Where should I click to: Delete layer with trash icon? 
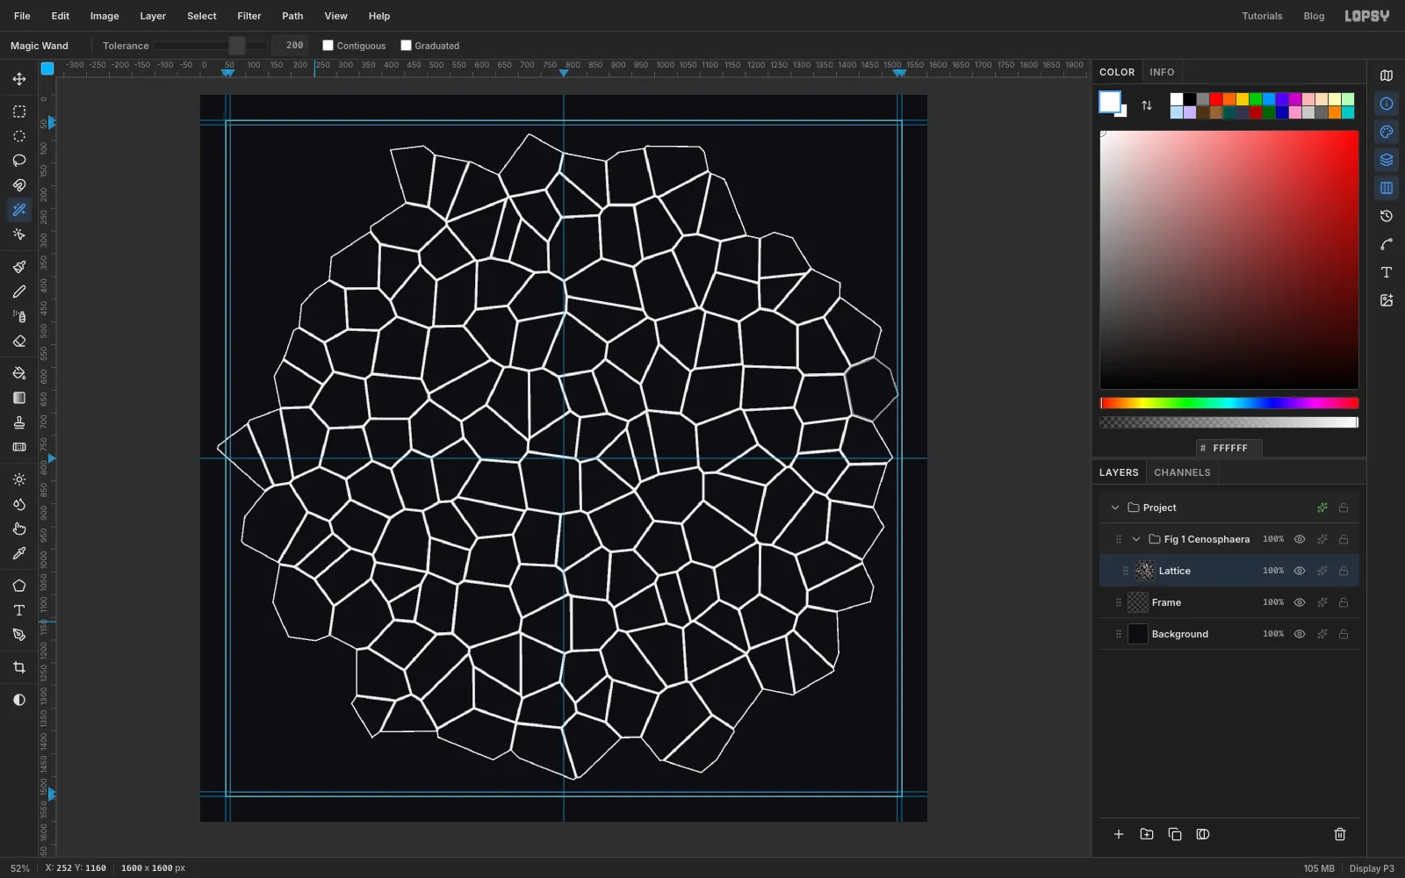[x=1340, y=834]
